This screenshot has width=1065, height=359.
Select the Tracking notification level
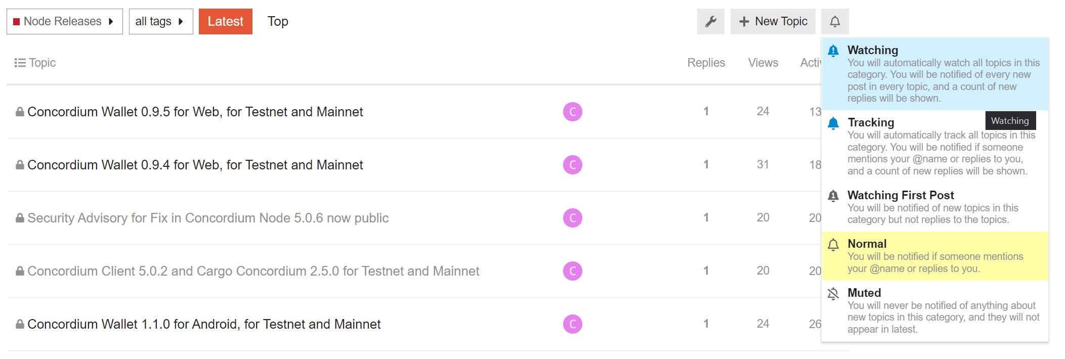935,147
